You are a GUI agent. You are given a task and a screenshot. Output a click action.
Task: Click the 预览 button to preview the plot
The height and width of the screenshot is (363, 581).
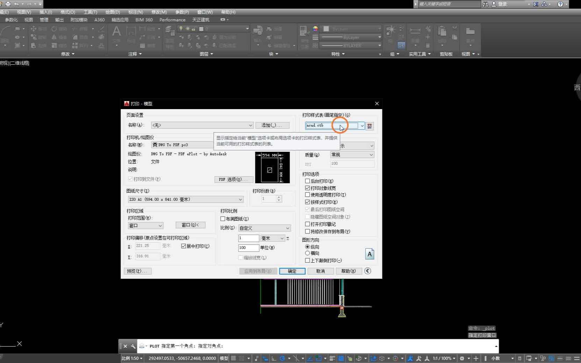coord(137,271)
